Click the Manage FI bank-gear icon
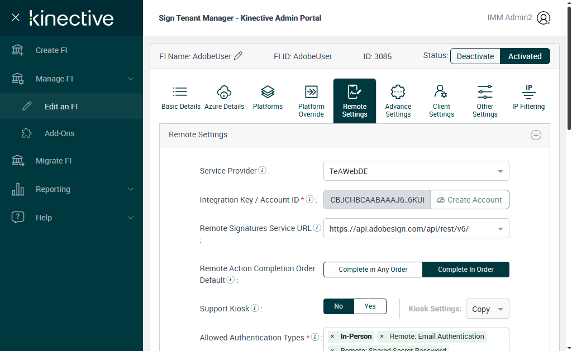 point(17,78)
